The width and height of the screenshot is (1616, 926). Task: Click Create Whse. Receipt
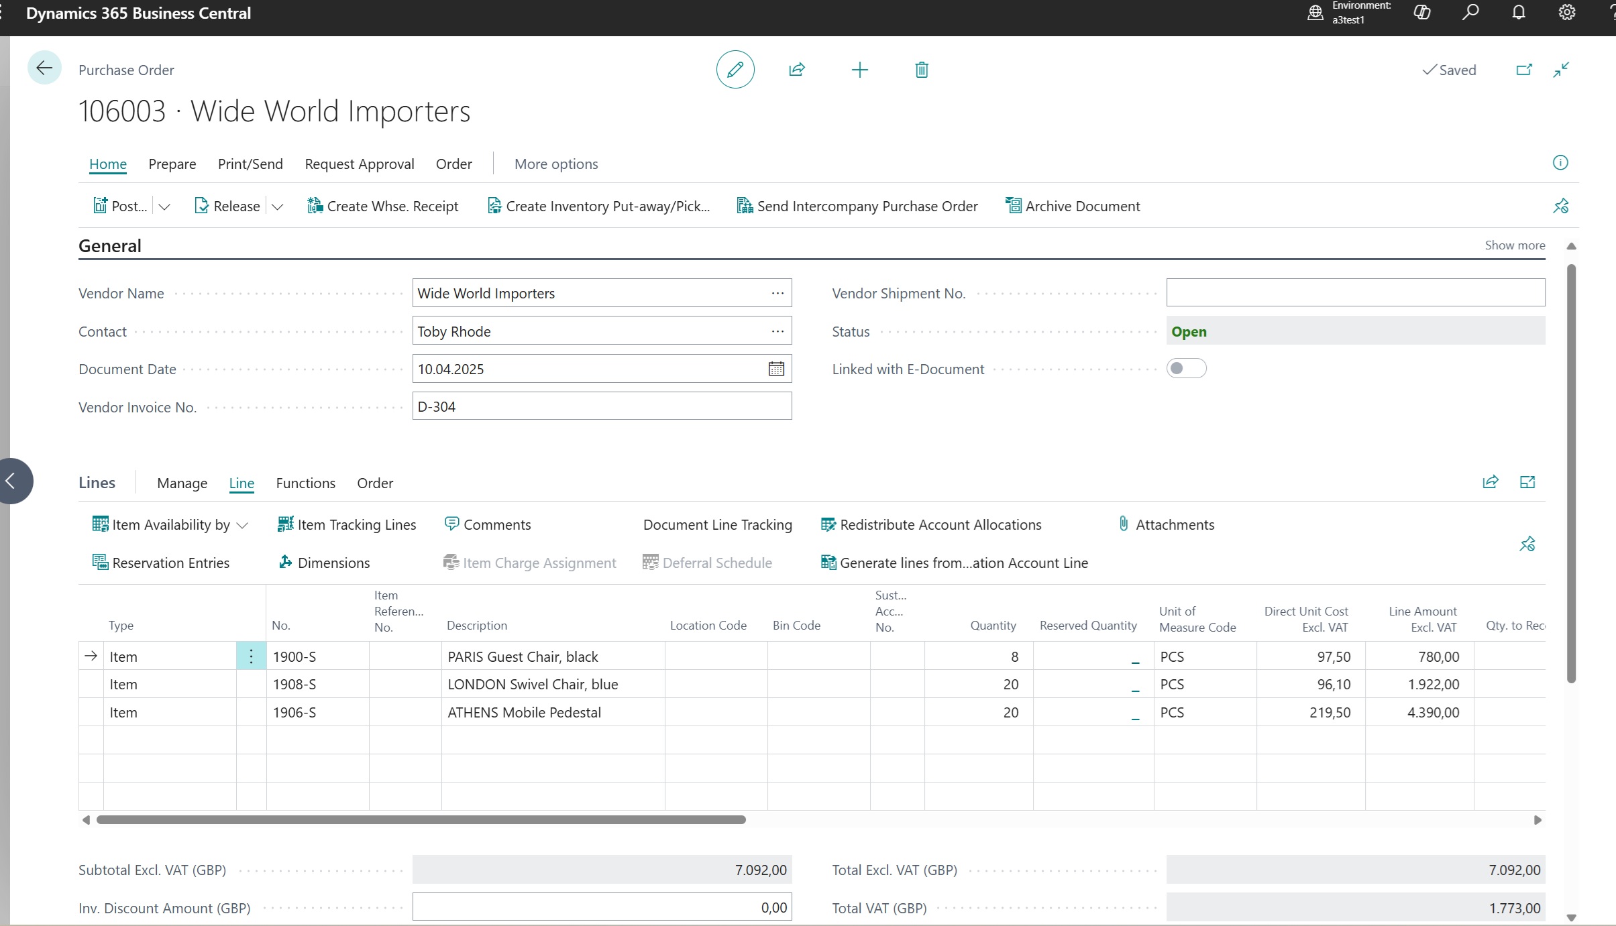[x=383, y=206]
